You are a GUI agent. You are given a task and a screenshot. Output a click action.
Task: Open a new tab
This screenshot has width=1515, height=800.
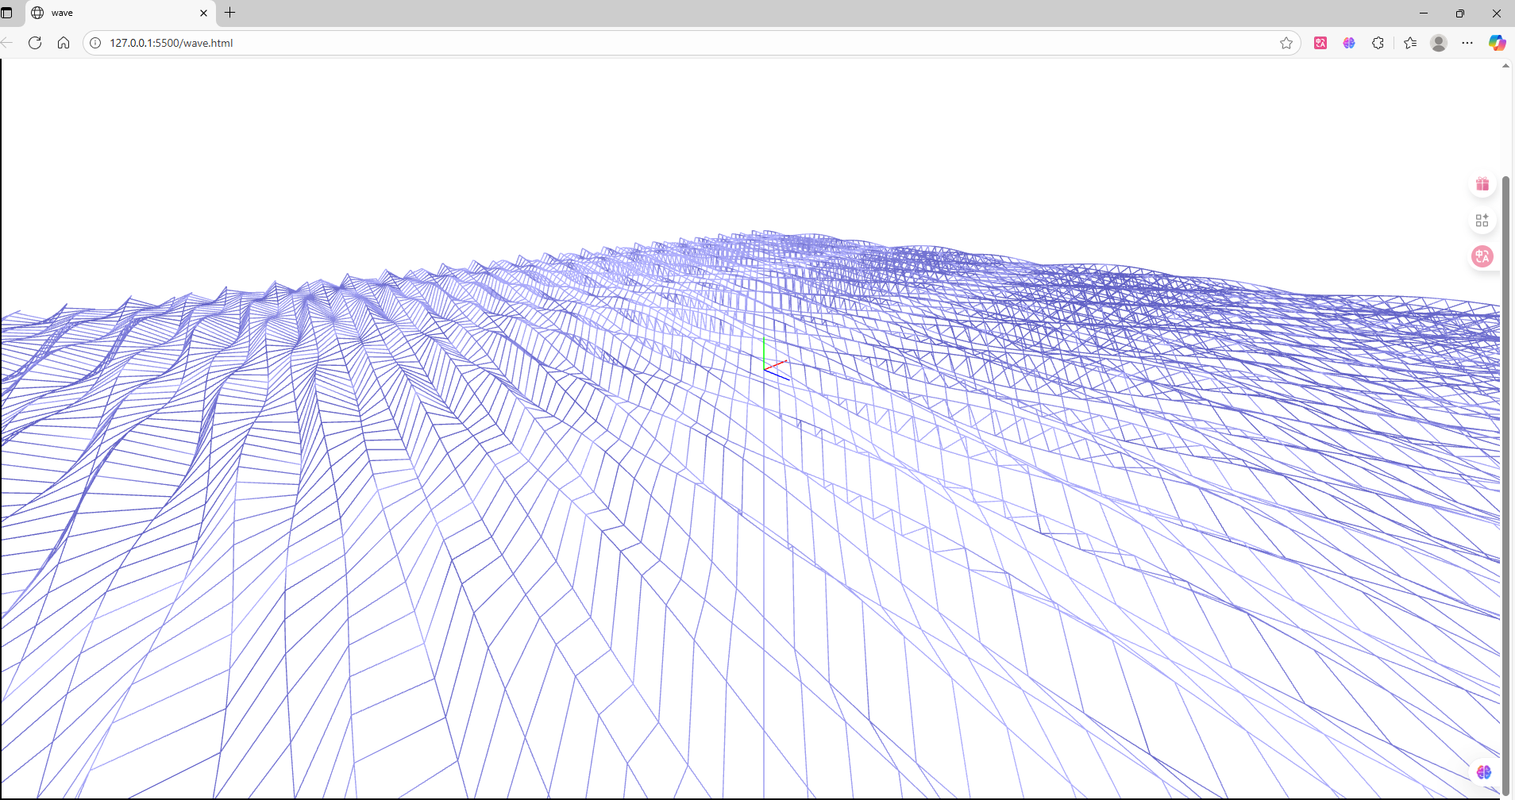click(x=230, y=13)
